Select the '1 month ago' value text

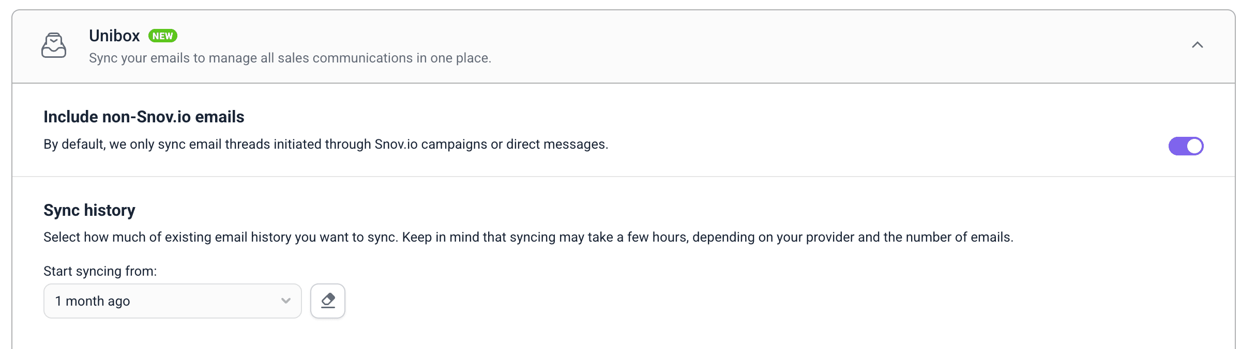93,301
